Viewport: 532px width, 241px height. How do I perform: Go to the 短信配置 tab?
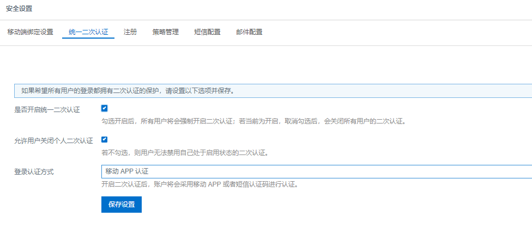[207, 32]
